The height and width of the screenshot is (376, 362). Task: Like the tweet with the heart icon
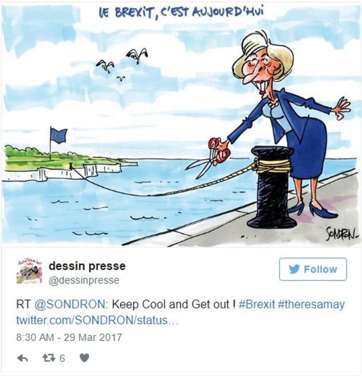coord(84,358)
